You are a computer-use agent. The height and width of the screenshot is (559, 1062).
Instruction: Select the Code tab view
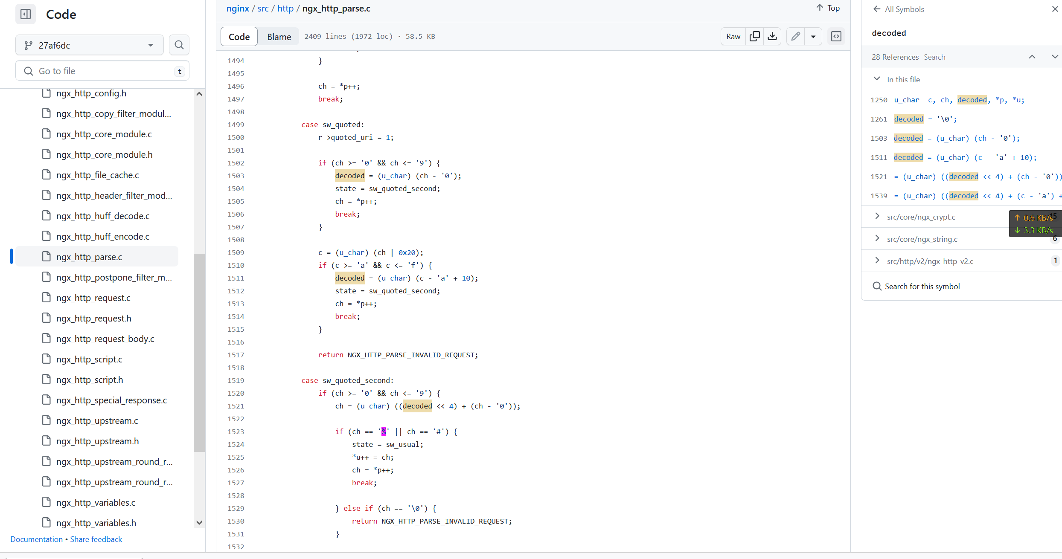(x=239, y=36)
